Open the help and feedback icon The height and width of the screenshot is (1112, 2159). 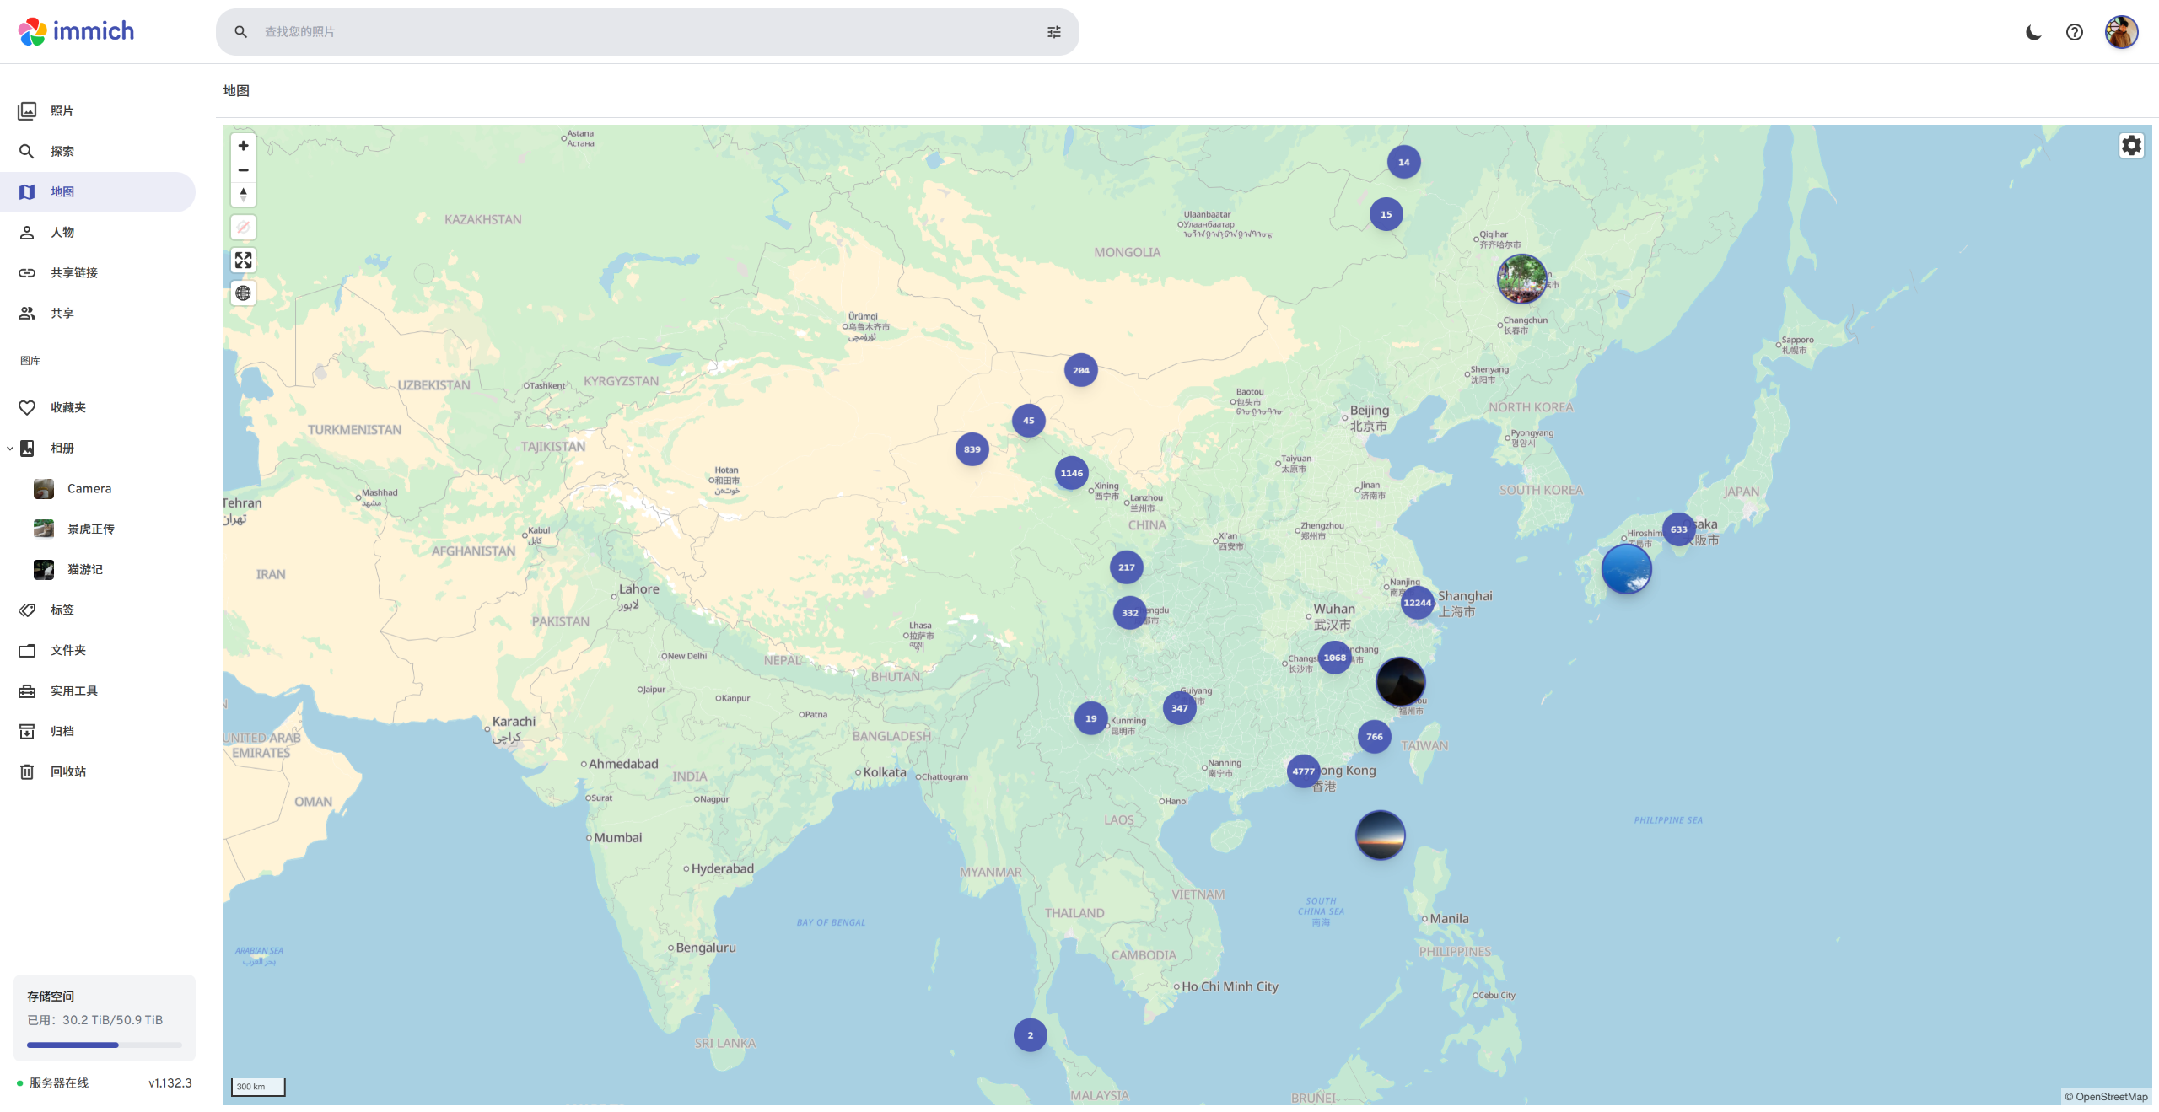tap(2074, 32)
